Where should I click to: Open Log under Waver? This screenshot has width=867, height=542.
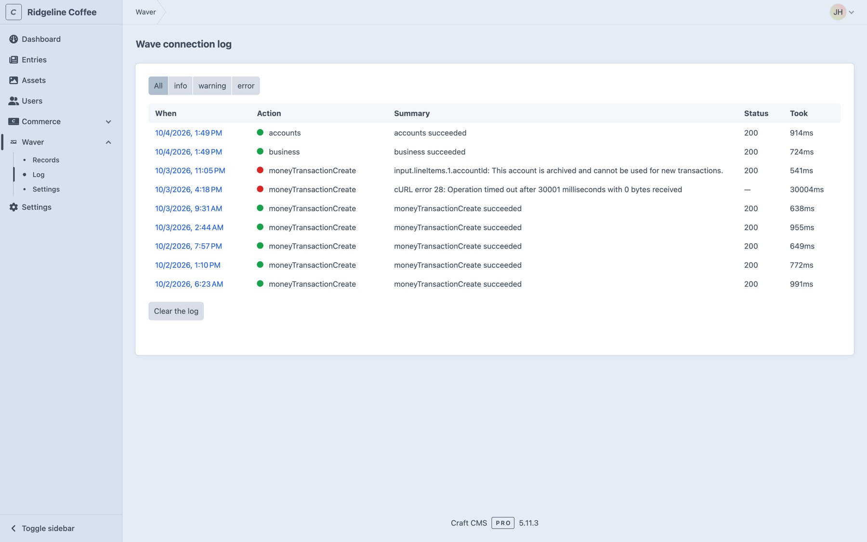tap(39, 175)
